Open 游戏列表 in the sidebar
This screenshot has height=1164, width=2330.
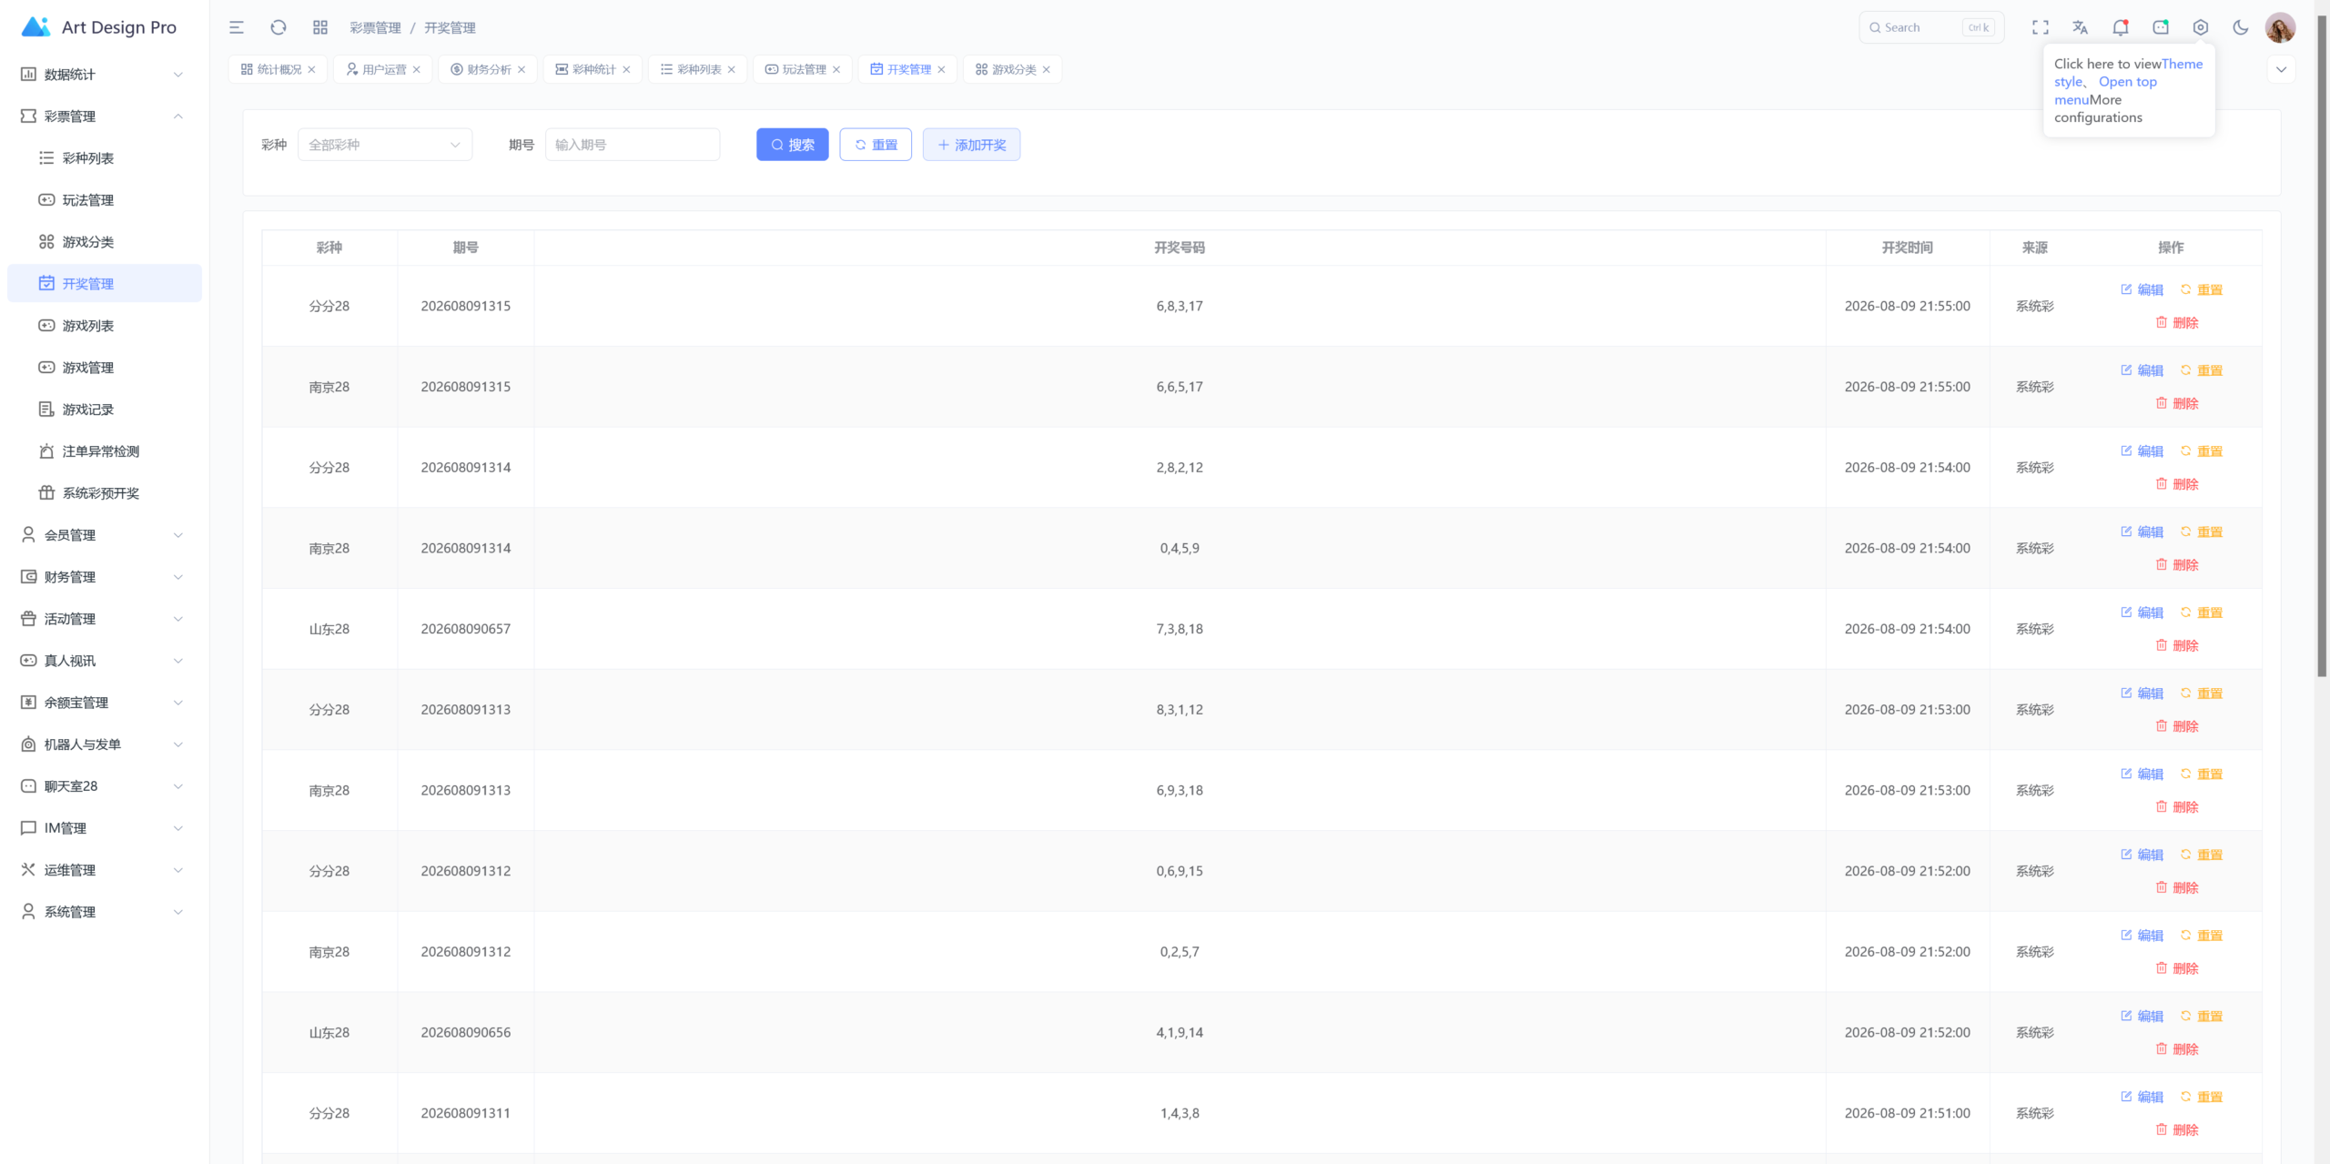coord(105,326)
